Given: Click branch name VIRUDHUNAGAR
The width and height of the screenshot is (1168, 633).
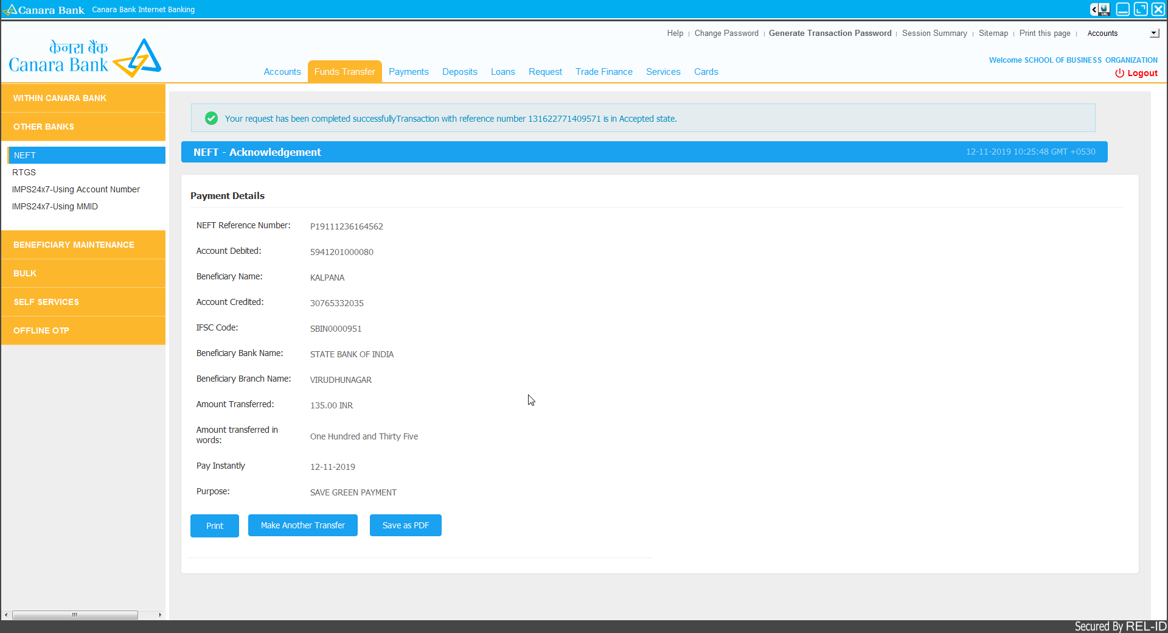Looking at the screenshot, I should tap(341, 380).
